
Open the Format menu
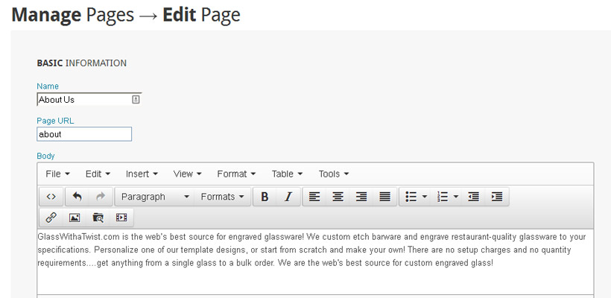click(236, 174)
